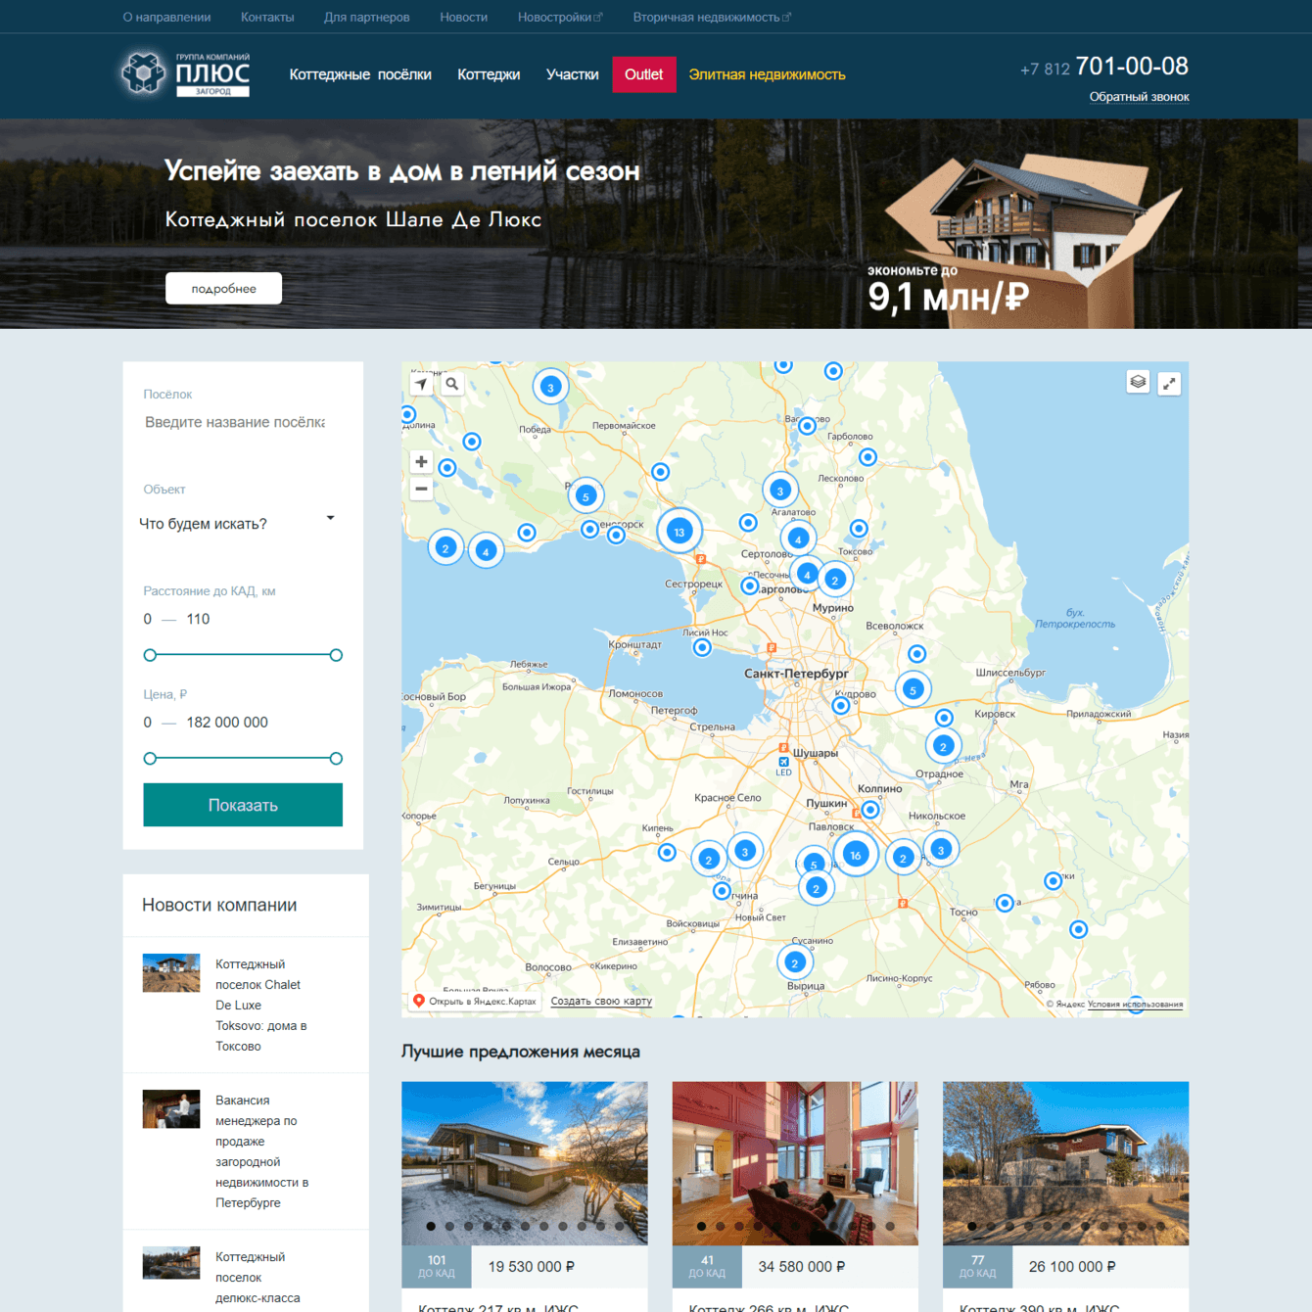Click the 26 100 000 ₽ price

pyautogui.click(x=1072, y=1267)
